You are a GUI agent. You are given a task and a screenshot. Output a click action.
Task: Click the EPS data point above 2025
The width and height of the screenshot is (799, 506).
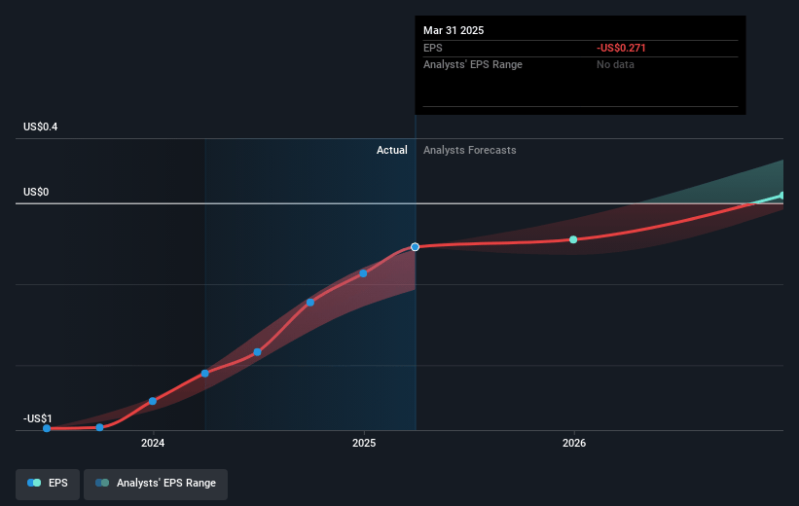pos(363,273)
